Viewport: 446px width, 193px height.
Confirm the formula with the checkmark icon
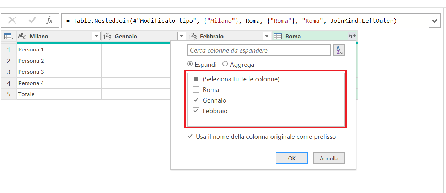(32, 21)
